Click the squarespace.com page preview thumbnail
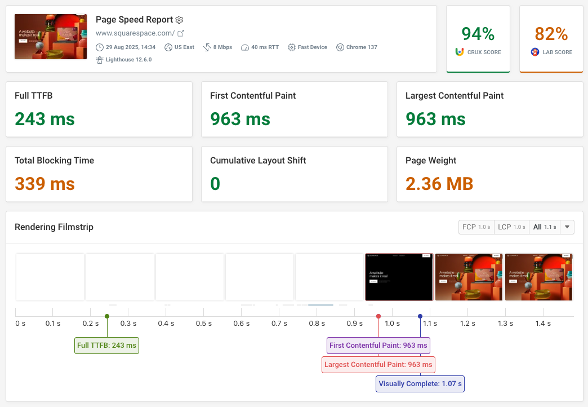 [51, 36]
